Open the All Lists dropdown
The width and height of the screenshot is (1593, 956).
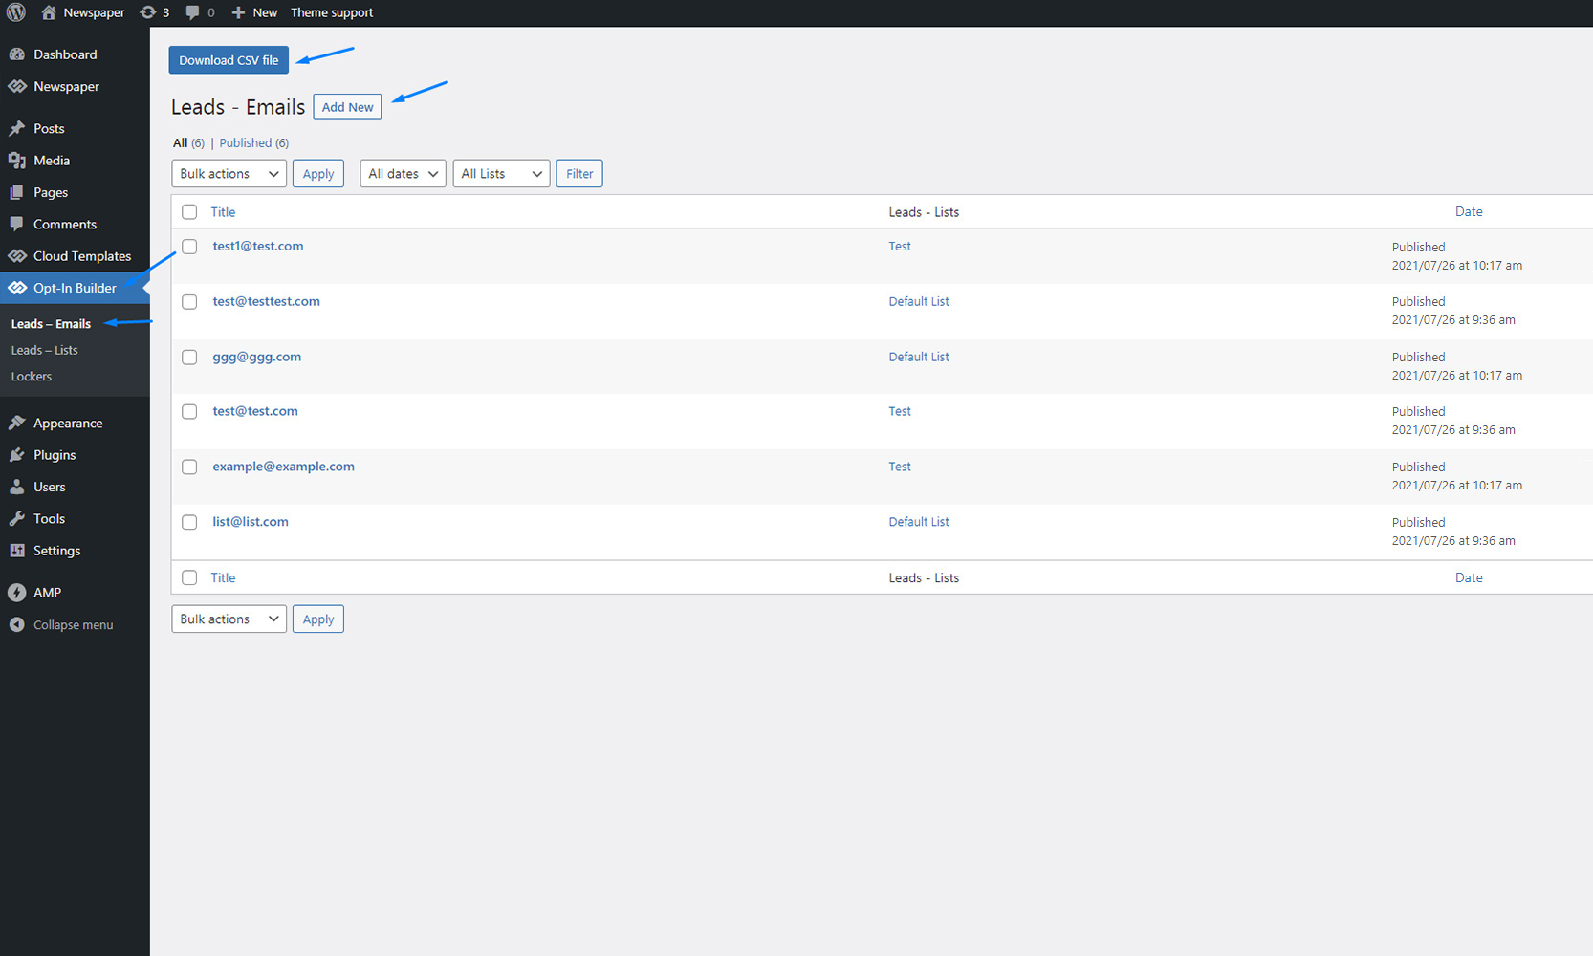pos(501,174)
